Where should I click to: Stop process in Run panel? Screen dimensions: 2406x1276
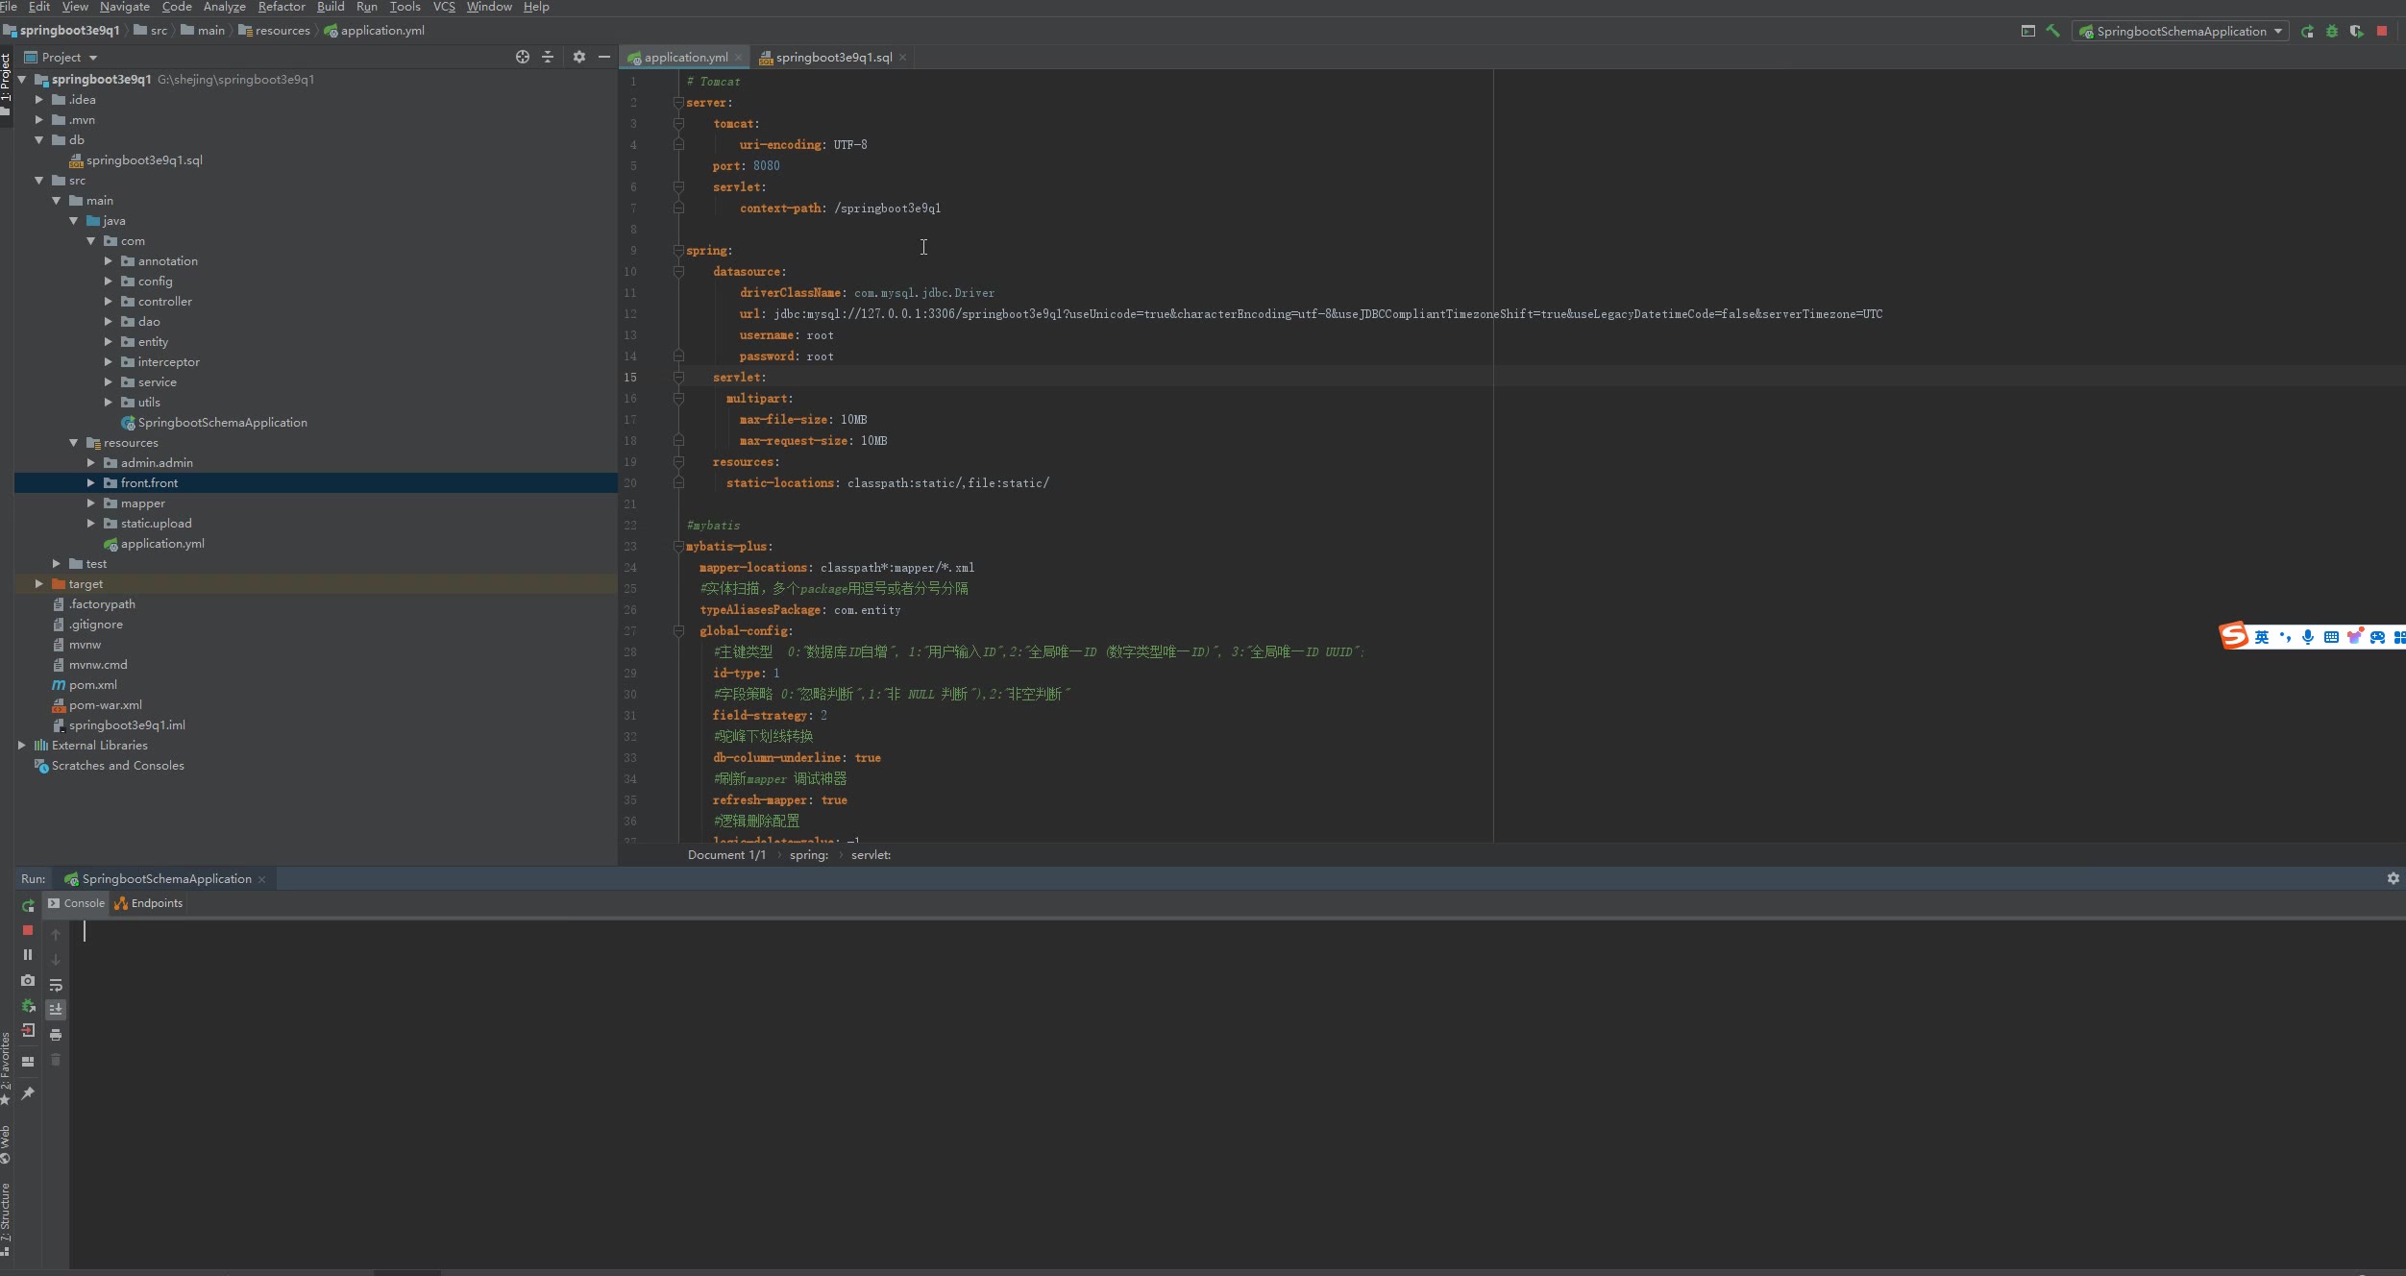click(28, 930)
